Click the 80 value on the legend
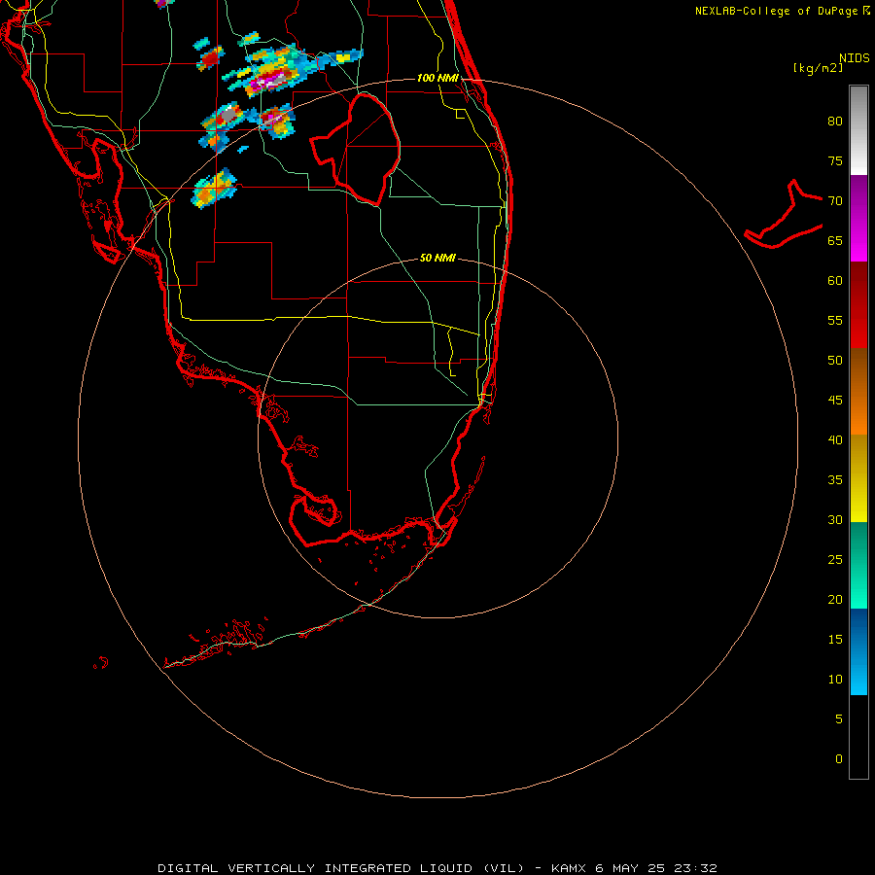Screen dimensions: 875x875 pos(835,122)
